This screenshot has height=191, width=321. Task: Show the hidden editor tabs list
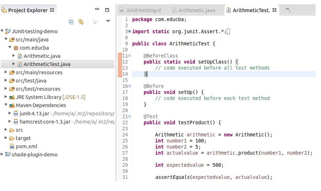tap(288, 10)
